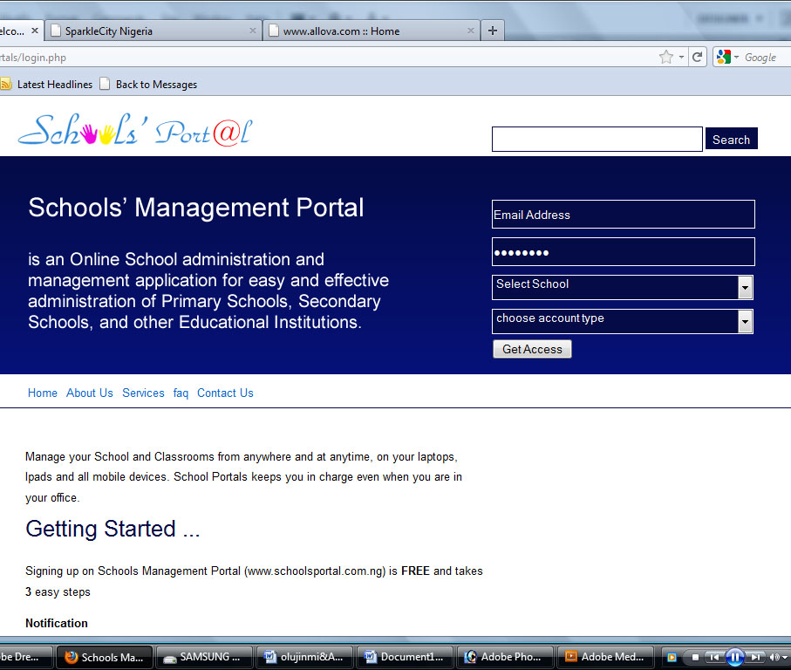Click the Schools' Portal logo
Viewport: 791px width, 670px height.
(135, 130)
